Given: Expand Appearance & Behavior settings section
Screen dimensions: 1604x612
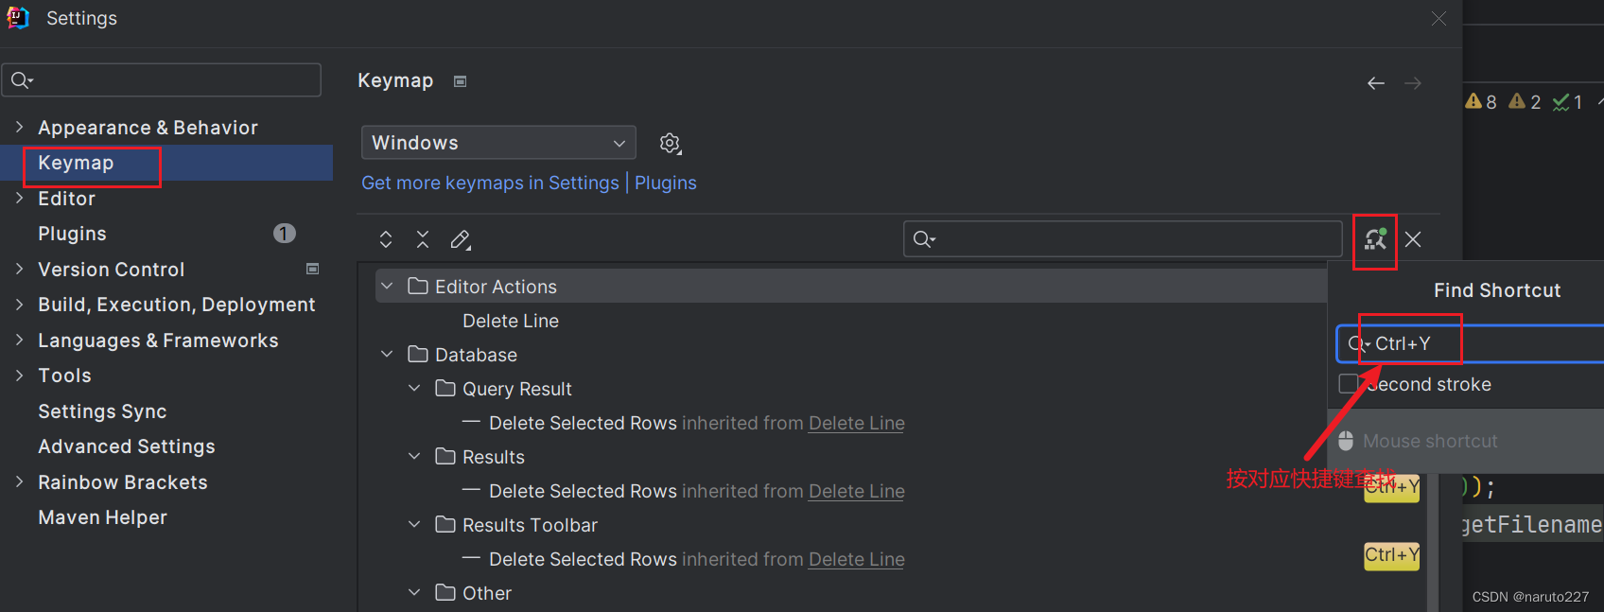Looking at the screenshot, I should [20, 127].
